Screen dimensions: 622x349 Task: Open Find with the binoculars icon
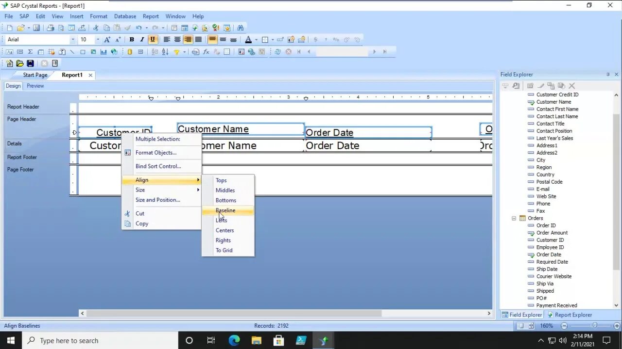(x=240, y=27)
